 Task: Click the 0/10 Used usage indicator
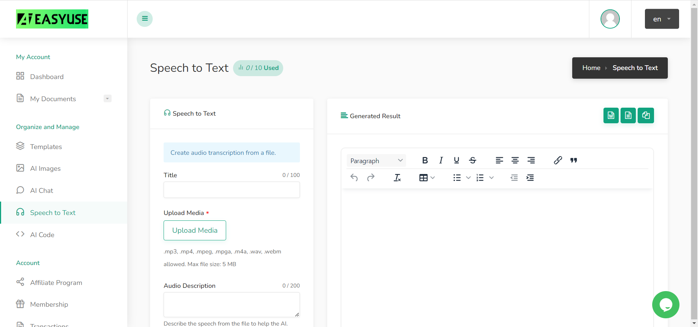click(x=258, y=68)
